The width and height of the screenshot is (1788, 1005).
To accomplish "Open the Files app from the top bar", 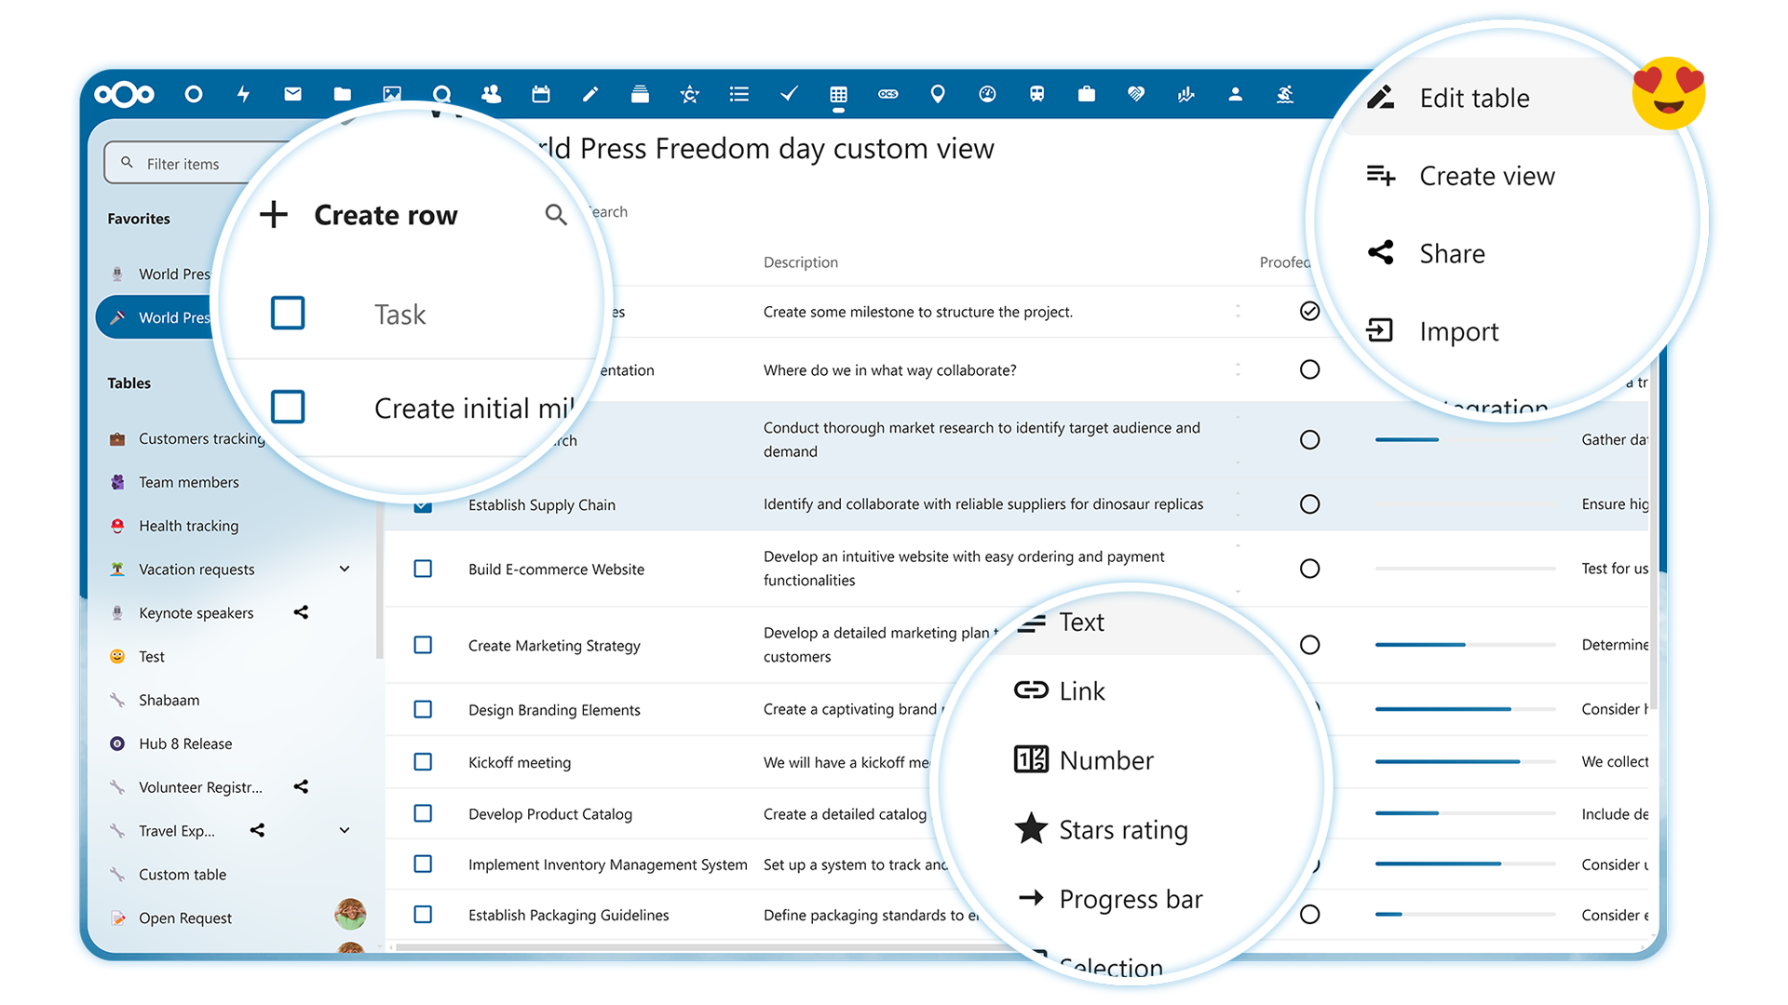I will (342, 94).
